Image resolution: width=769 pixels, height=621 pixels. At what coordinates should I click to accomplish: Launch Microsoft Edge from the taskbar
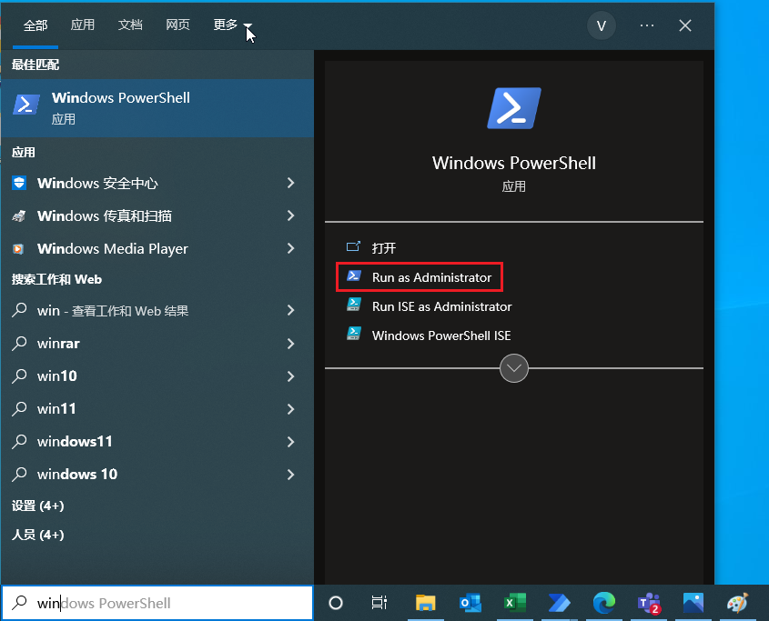click(604, 603)
